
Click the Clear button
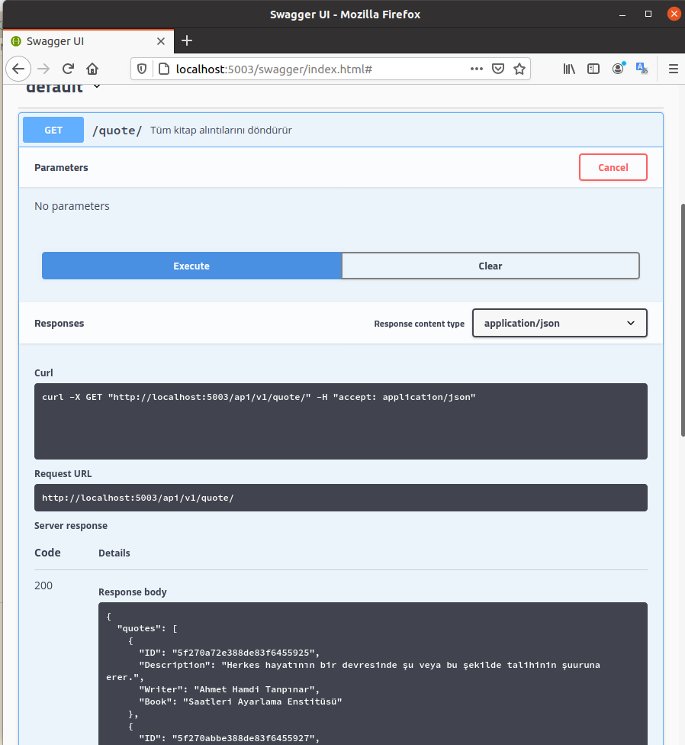pos(490,266)
